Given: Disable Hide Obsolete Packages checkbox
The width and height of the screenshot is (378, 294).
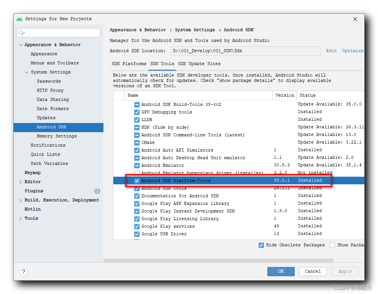Looking at the screenshot, I should click(x=261, y=245).
